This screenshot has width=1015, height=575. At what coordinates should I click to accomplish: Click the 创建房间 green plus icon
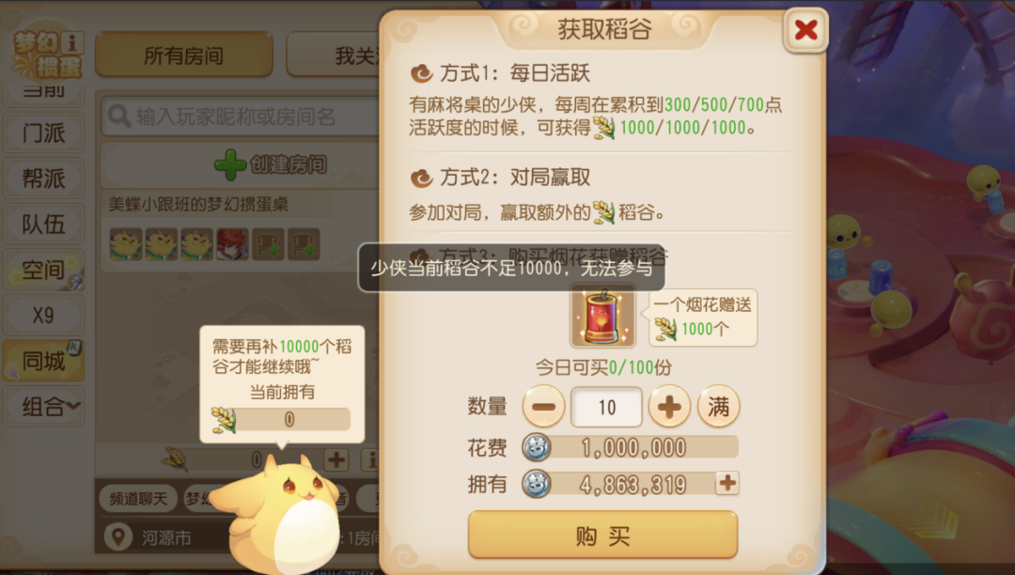pyautogui.click(x=230, y=164)
